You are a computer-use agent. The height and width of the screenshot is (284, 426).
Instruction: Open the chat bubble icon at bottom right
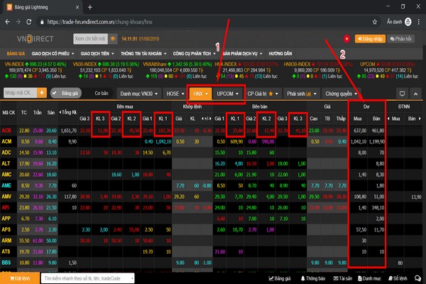tap(417, 278)
